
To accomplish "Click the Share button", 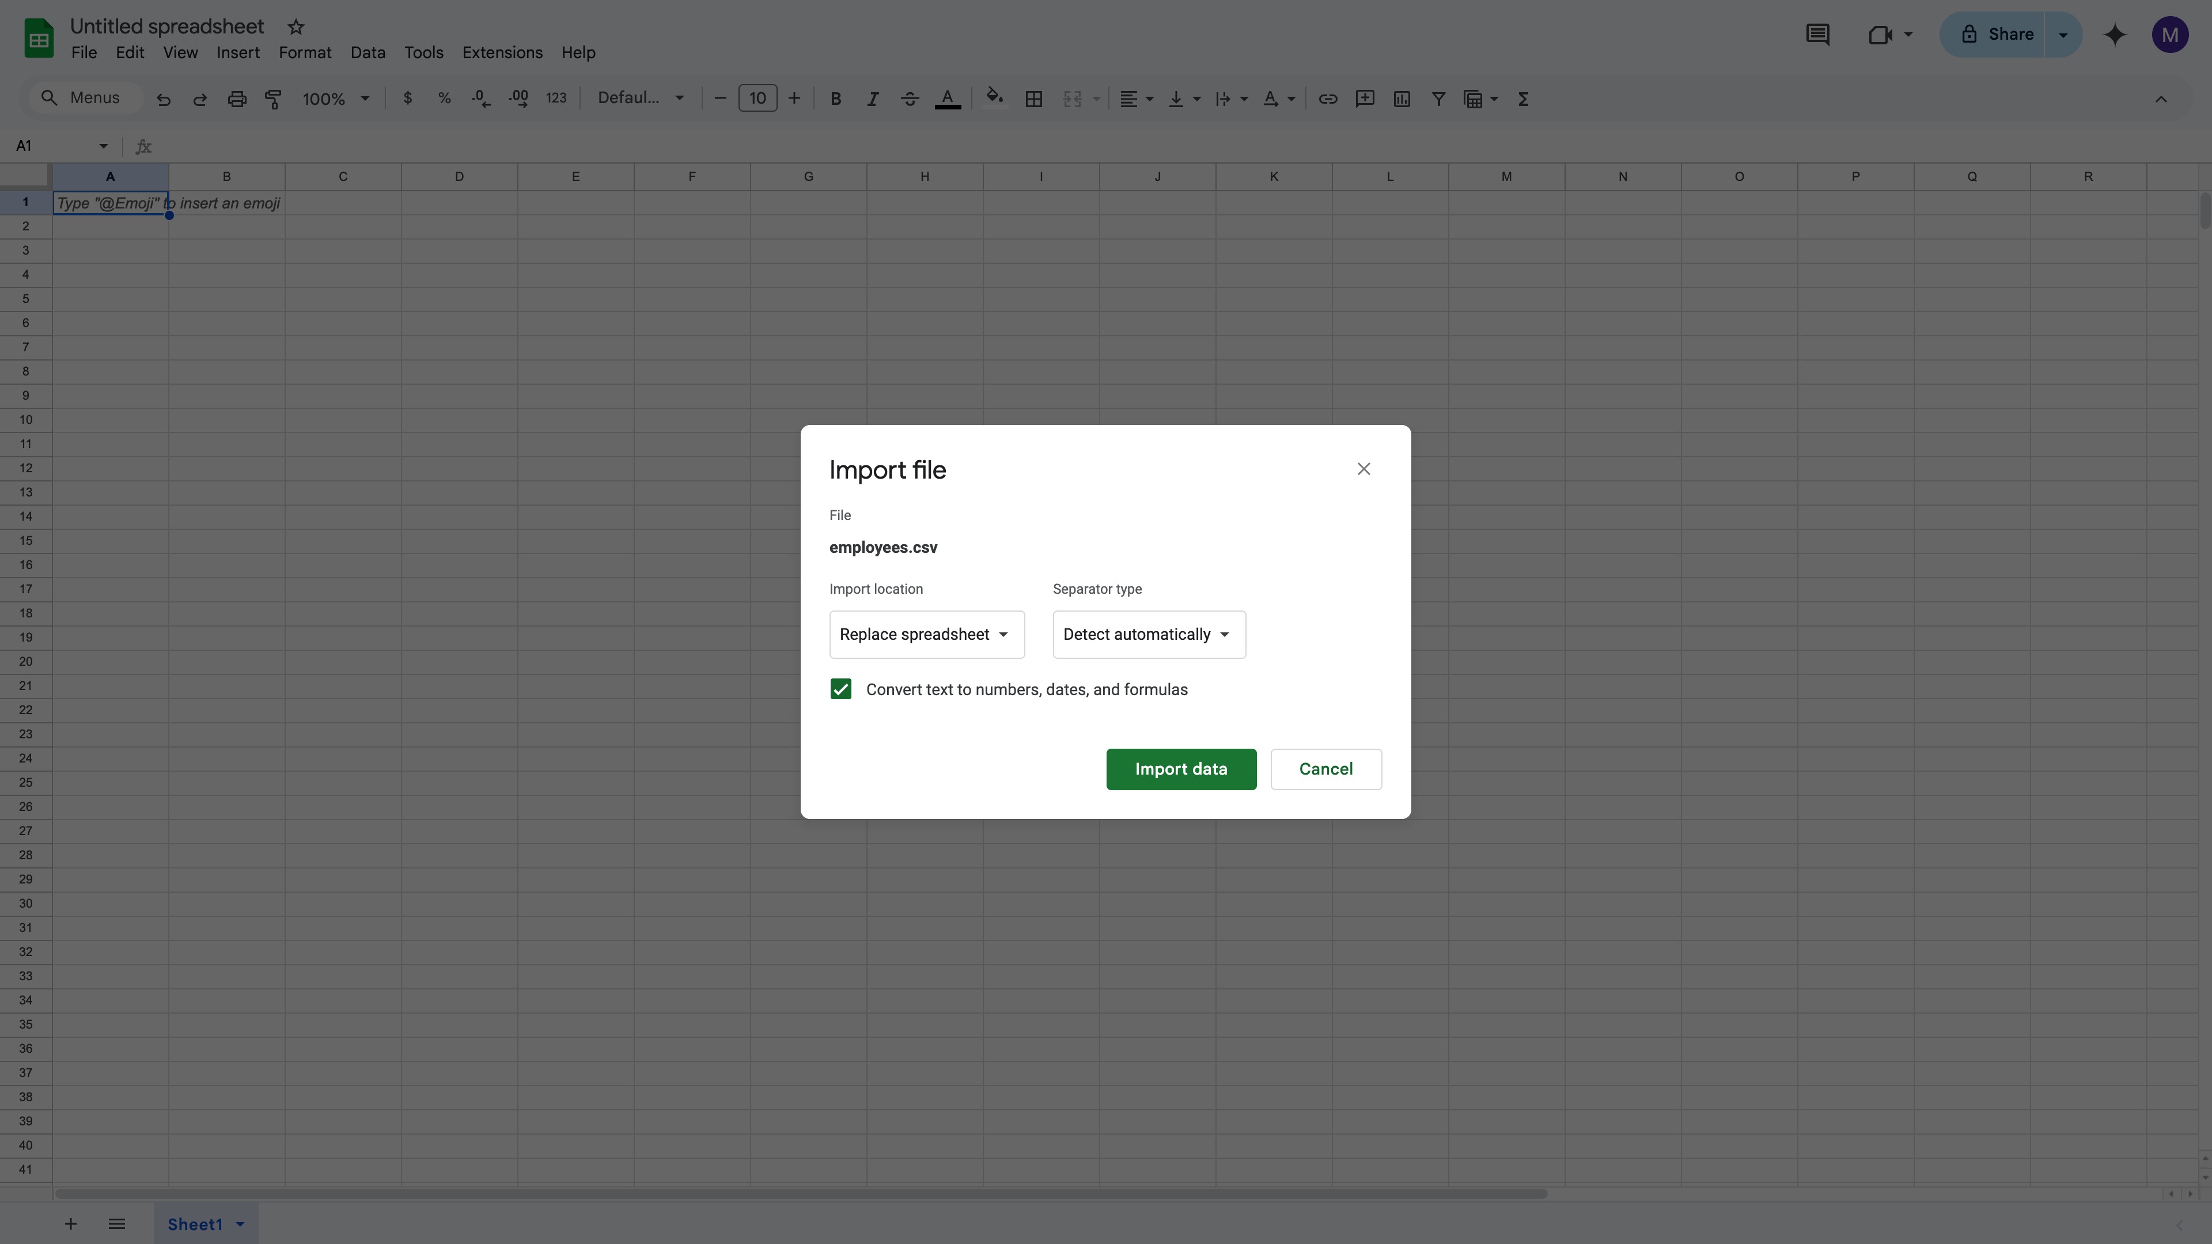I will 1993,35.
